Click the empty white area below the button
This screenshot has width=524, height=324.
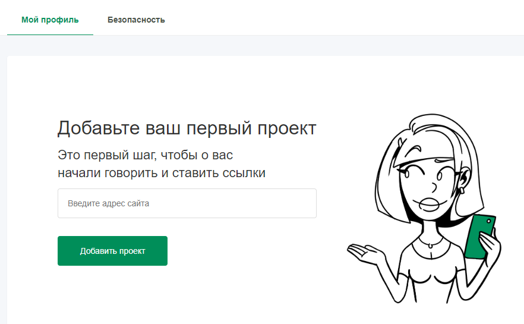click(x=178, y=297)
